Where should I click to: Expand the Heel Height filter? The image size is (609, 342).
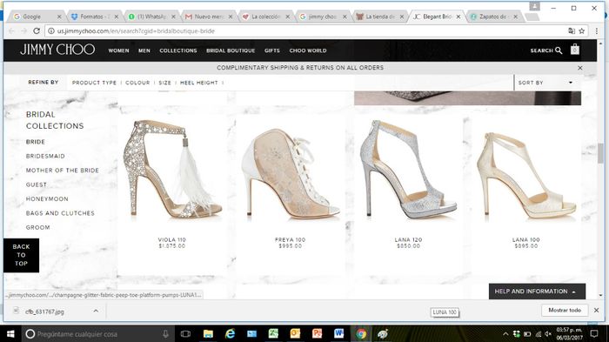(199, 83)
